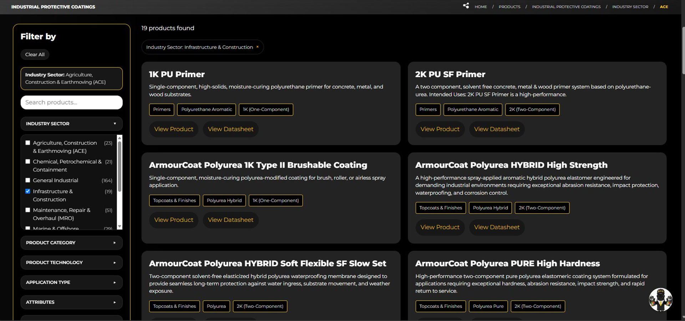Enable Maintenance, Repair & Overhaul (MRO) filter
The height and width of the screenshot is (321, 685).
click(x=28, y=210)
